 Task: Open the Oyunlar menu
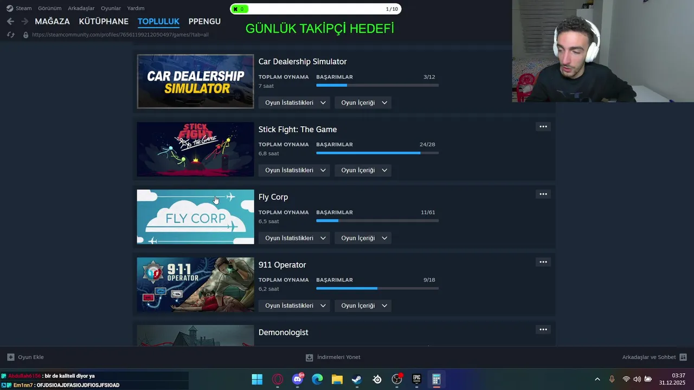111,8
